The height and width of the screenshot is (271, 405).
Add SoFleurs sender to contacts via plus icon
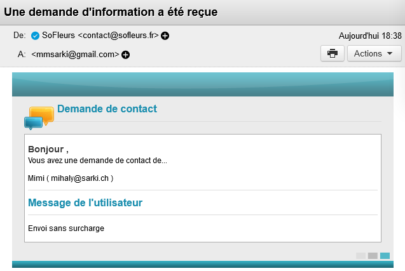coord(165,36)
